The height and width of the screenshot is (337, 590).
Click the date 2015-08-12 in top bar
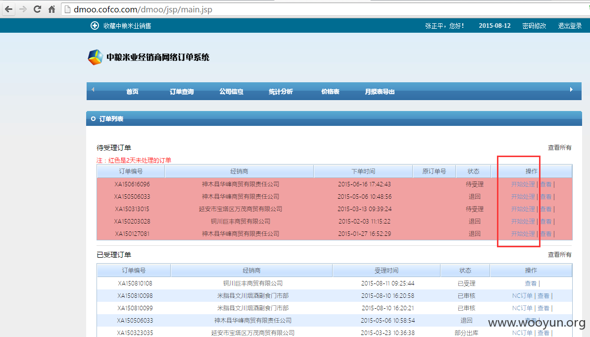click(494, 26)
